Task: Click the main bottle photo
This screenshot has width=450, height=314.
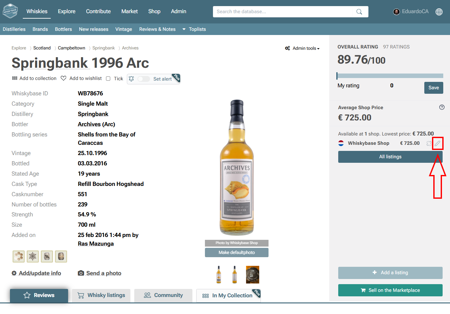Action: [x=237, y=168]
